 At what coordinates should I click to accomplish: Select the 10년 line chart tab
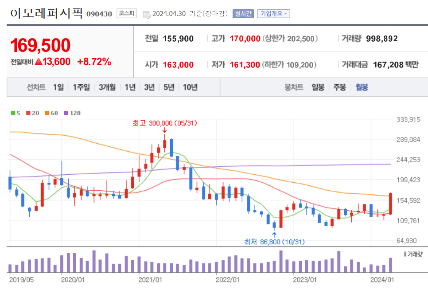pos(190,87)
